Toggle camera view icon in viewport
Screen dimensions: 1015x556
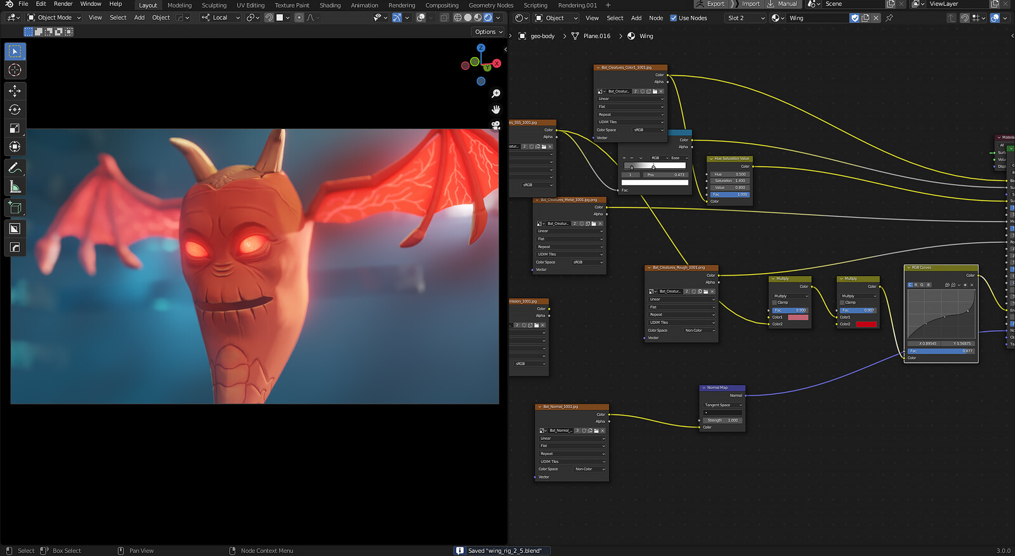[x=496, y=125]
